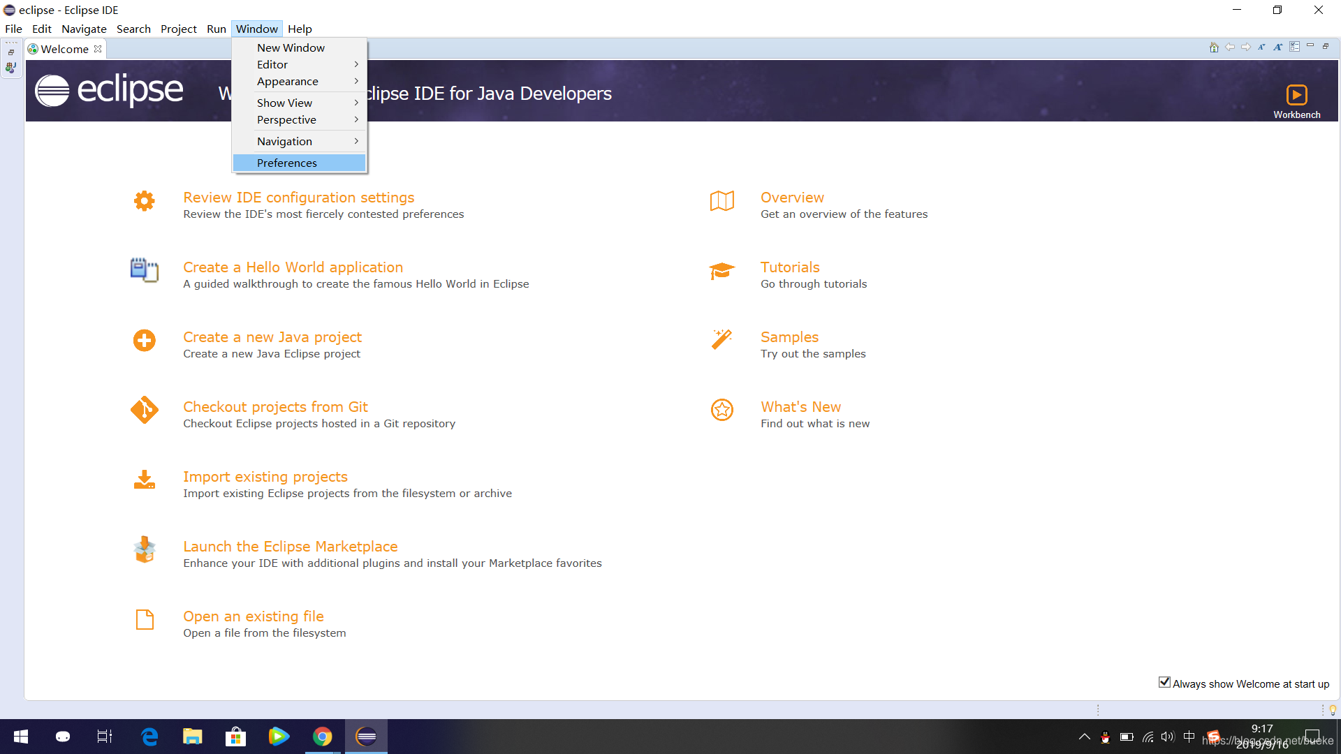This screenshot has height=754, width=1341.
Task: Maximize the Welcome view panel
Action: (x=1326, y=46)
